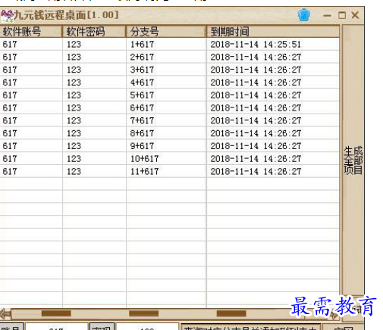This screenshot has width=383, height=330.
Task: Click account 617 in the 1+617 row
Action: tap(10, 45)
